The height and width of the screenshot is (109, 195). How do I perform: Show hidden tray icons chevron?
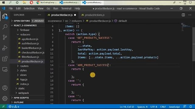pos(180,2)
